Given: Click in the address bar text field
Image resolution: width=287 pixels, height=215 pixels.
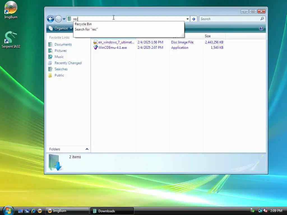Looking at the screenshot, I should tap(129, 19).
